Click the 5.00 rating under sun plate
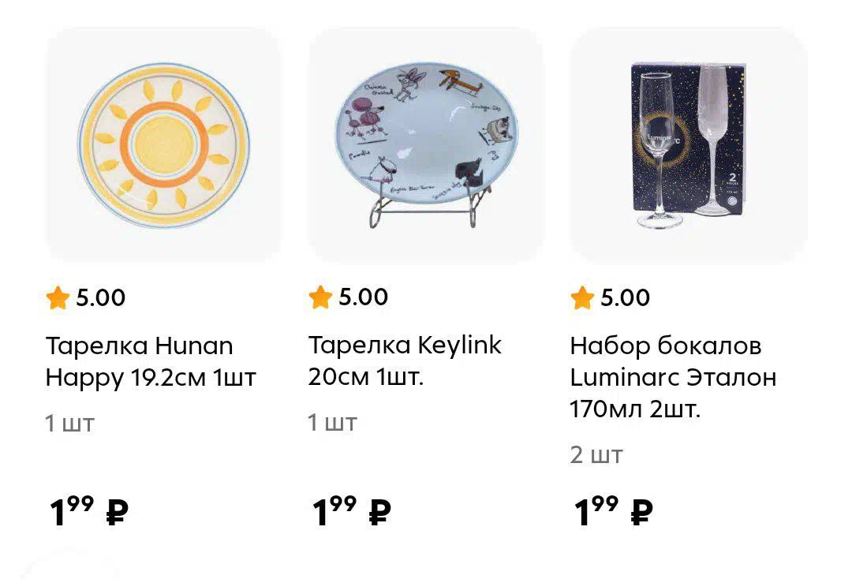Screen dimensions: 852x579 tap(100, 297)
